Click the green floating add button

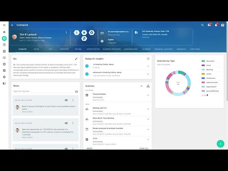coord(220,144)
